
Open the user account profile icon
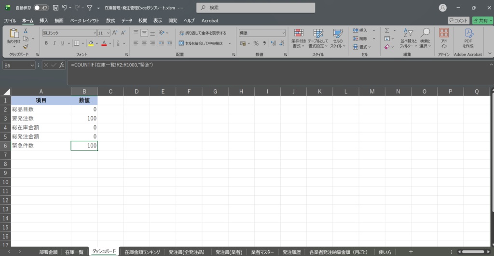click(443, 8)
